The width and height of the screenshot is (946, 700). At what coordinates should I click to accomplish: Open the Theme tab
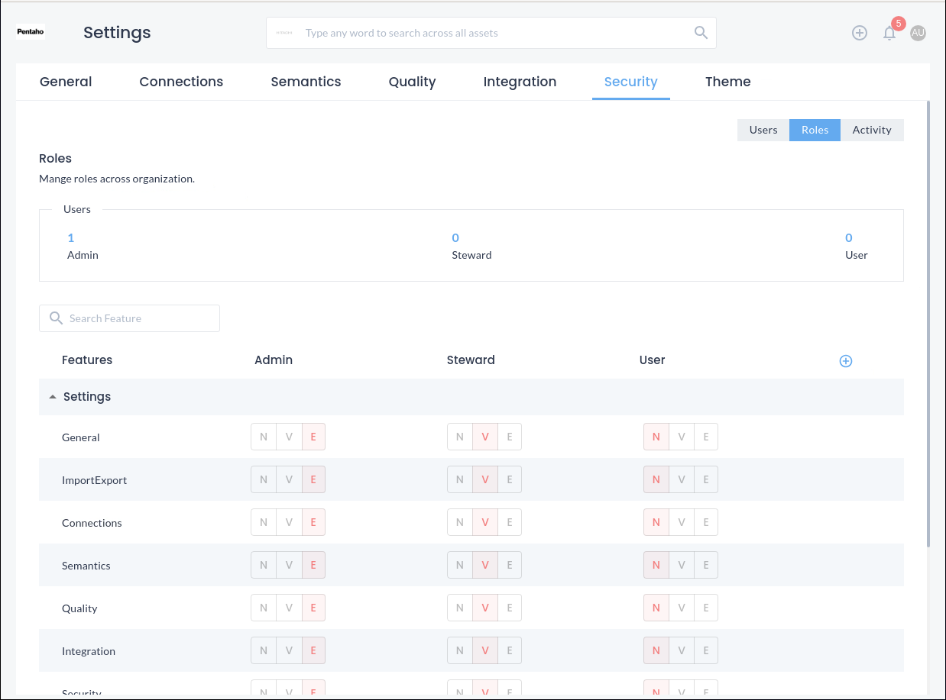click(727, 82)
